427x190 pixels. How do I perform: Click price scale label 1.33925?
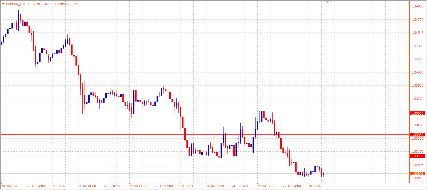click(417, 86)
